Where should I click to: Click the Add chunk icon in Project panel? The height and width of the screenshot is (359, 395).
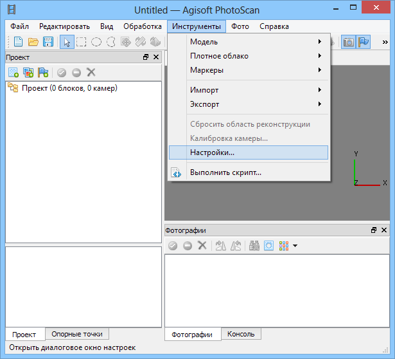pyautogui.click(x=13, y=73)
